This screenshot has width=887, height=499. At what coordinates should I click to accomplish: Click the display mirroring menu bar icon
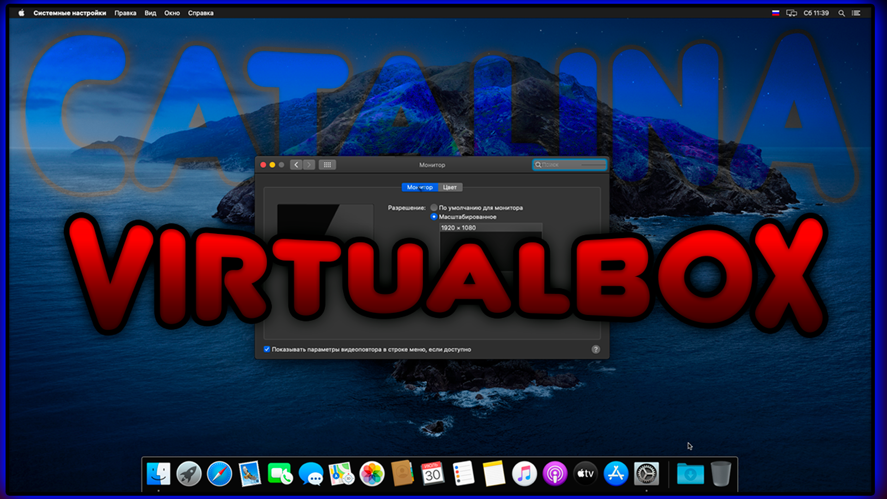coord(791,13)
